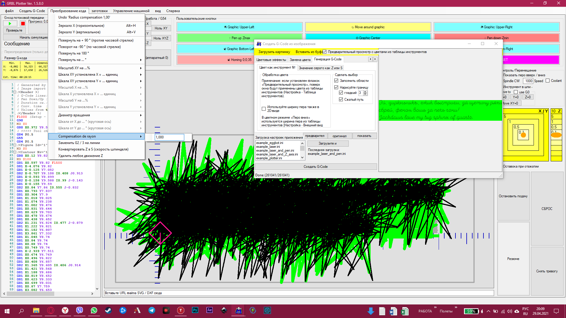Screen dimensions: 566x318
Task: Stop streaming via the red square icon
Action: [x=23, y=23]
